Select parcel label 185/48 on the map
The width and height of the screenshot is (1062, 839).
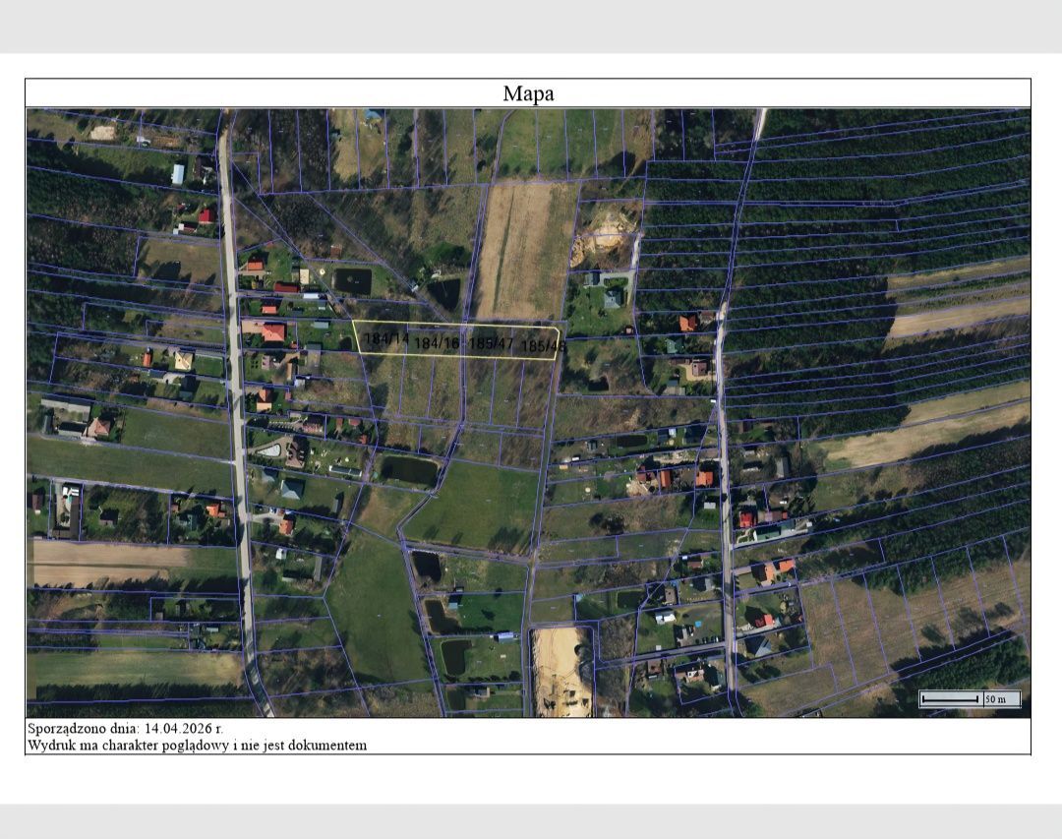[543, 346]
